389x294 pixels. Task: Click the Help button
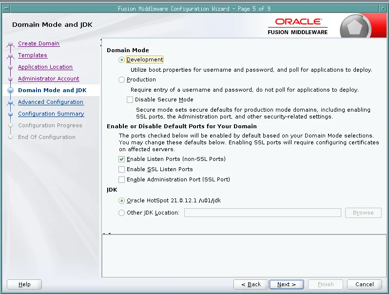click(24, 284)
